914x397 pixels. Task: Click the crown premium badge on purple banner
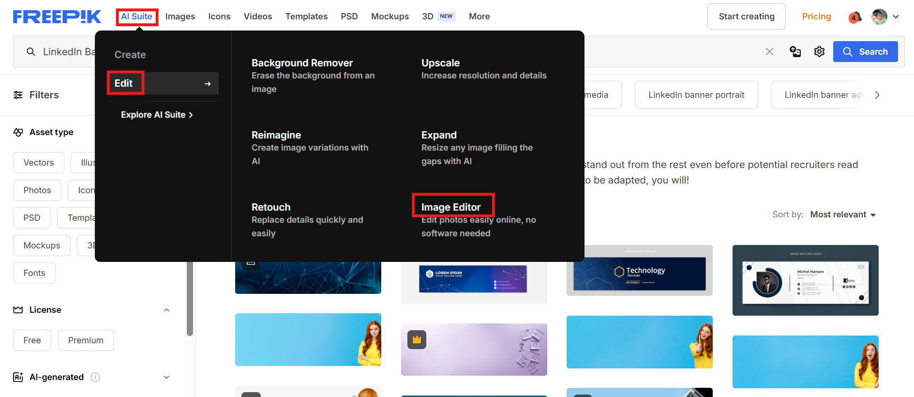pyautogui.click(x=417, y=340)
